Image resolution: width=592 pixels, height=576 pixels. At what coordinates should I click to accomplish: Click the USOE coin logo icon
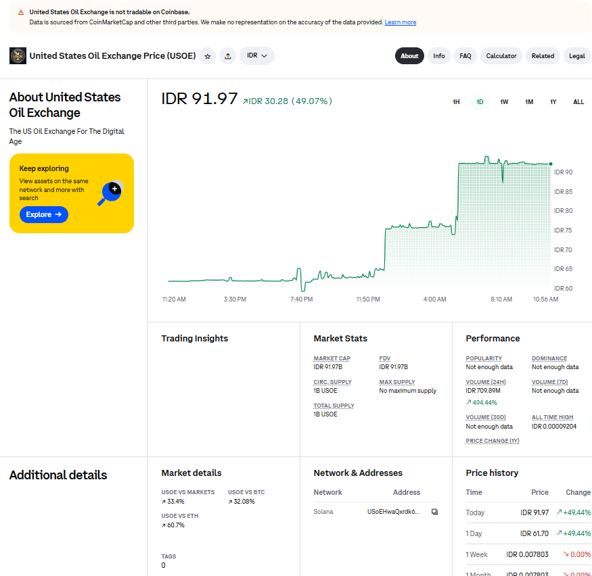pos(18,56)
